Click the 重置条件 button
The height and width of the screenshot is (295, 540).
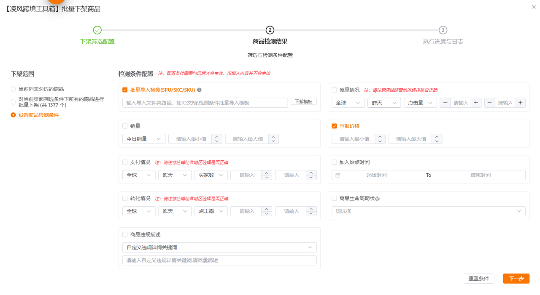coord(478,279)
